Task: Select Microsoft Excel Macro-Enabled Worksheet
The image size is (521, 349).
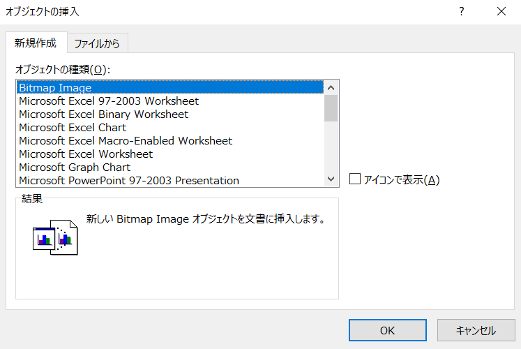Action: [170, 140]
